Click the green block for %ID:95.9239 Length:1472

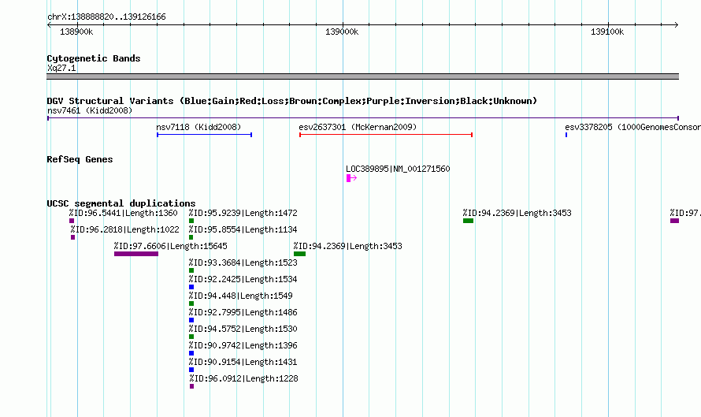pyautogui.click(x=191, y=221)
